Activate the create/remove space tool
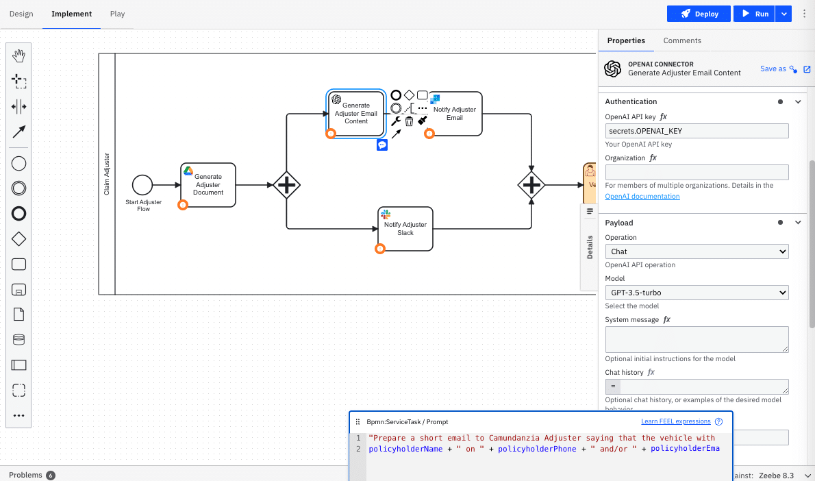Image resolution: width=815 pixels, height=481 pixels. point(18,107)
